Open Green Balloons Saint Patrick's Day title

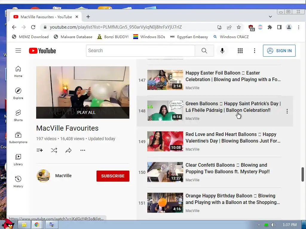[x=233, y=107]
